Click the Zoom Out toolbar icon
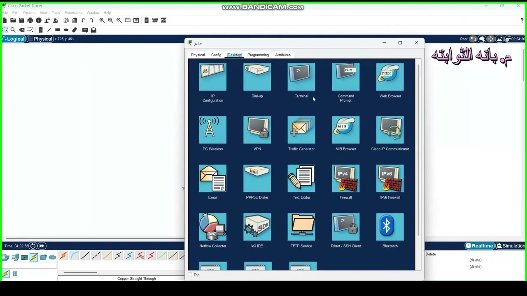527x296 pixels. 119,20
